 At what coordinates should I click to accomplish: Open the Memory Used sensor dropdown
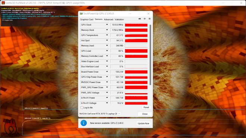pos(107,46)
